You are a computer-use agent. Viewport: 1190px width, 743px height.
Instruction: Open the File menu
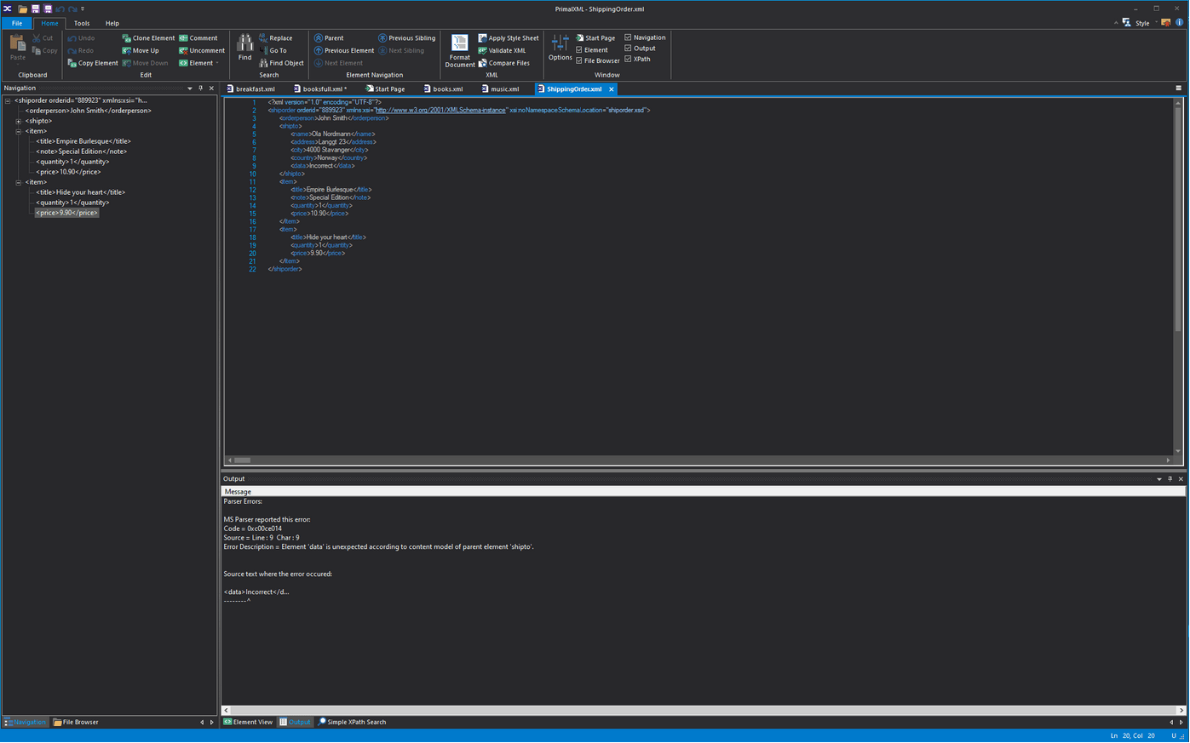pos(17,23)
